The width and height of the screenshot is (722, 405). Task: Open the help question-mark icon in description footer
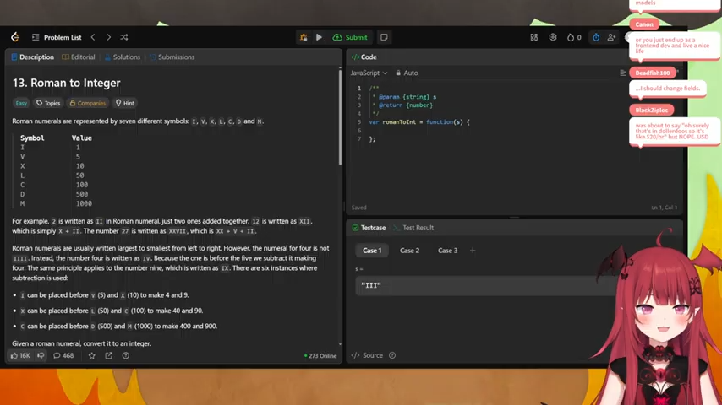126,355
